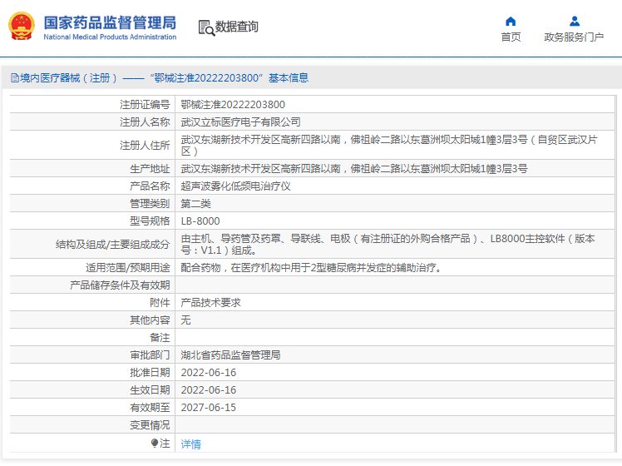The width and height of the screenshot is (622, 466).
Task: Click management category value 第二类
Action: click(x=196, y=204)
